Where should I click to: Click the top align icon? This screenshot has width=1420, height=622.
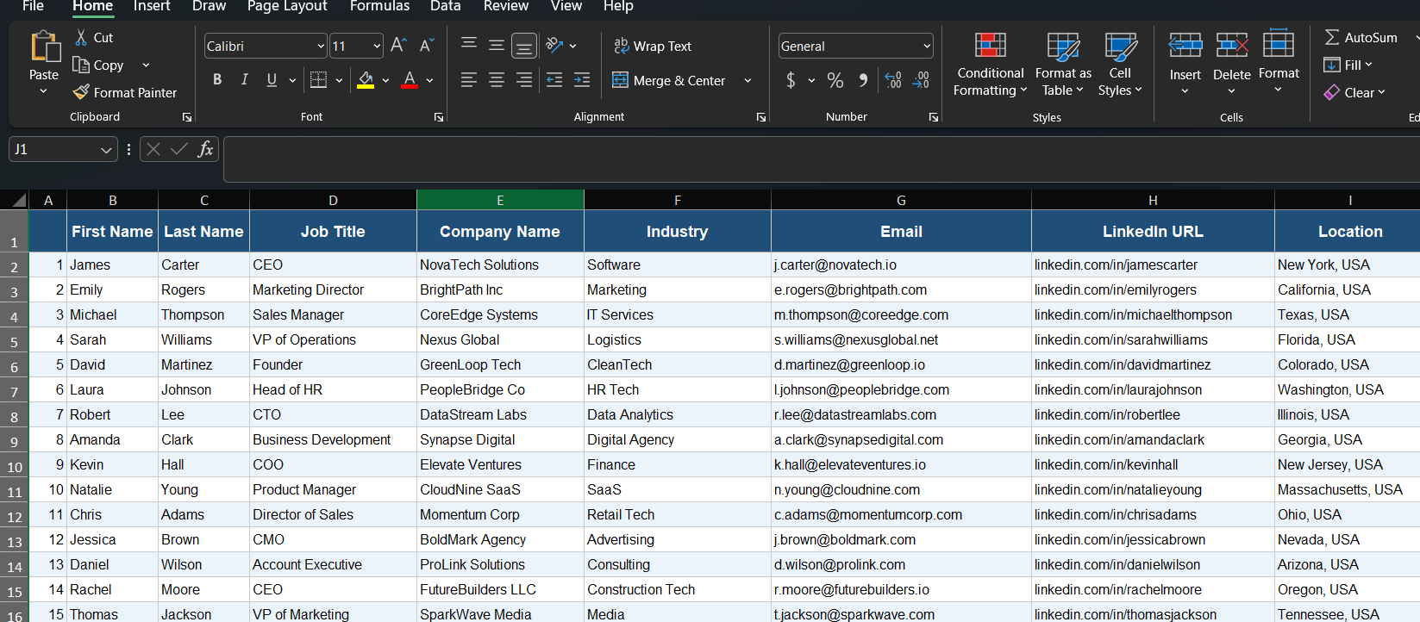tap(469, 45)
